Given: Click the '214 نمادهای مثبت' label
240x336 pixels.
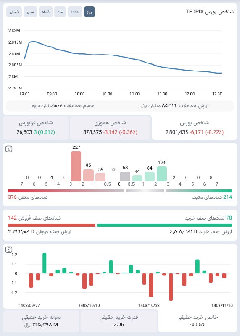Looking at the screenshot, I should (212, 197).
